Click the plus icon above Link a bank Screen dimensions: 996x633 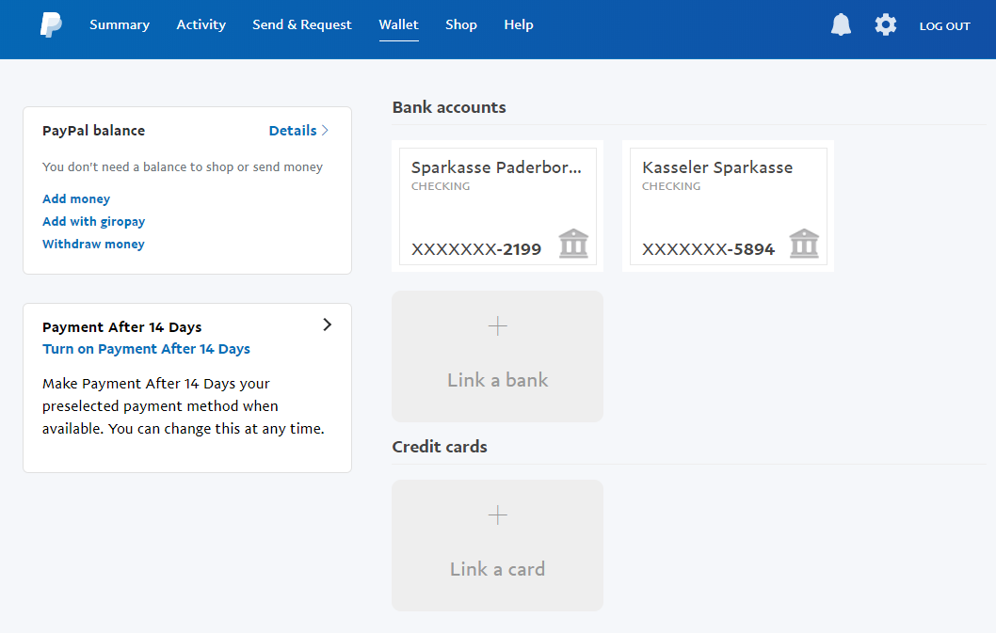(497, 325)
